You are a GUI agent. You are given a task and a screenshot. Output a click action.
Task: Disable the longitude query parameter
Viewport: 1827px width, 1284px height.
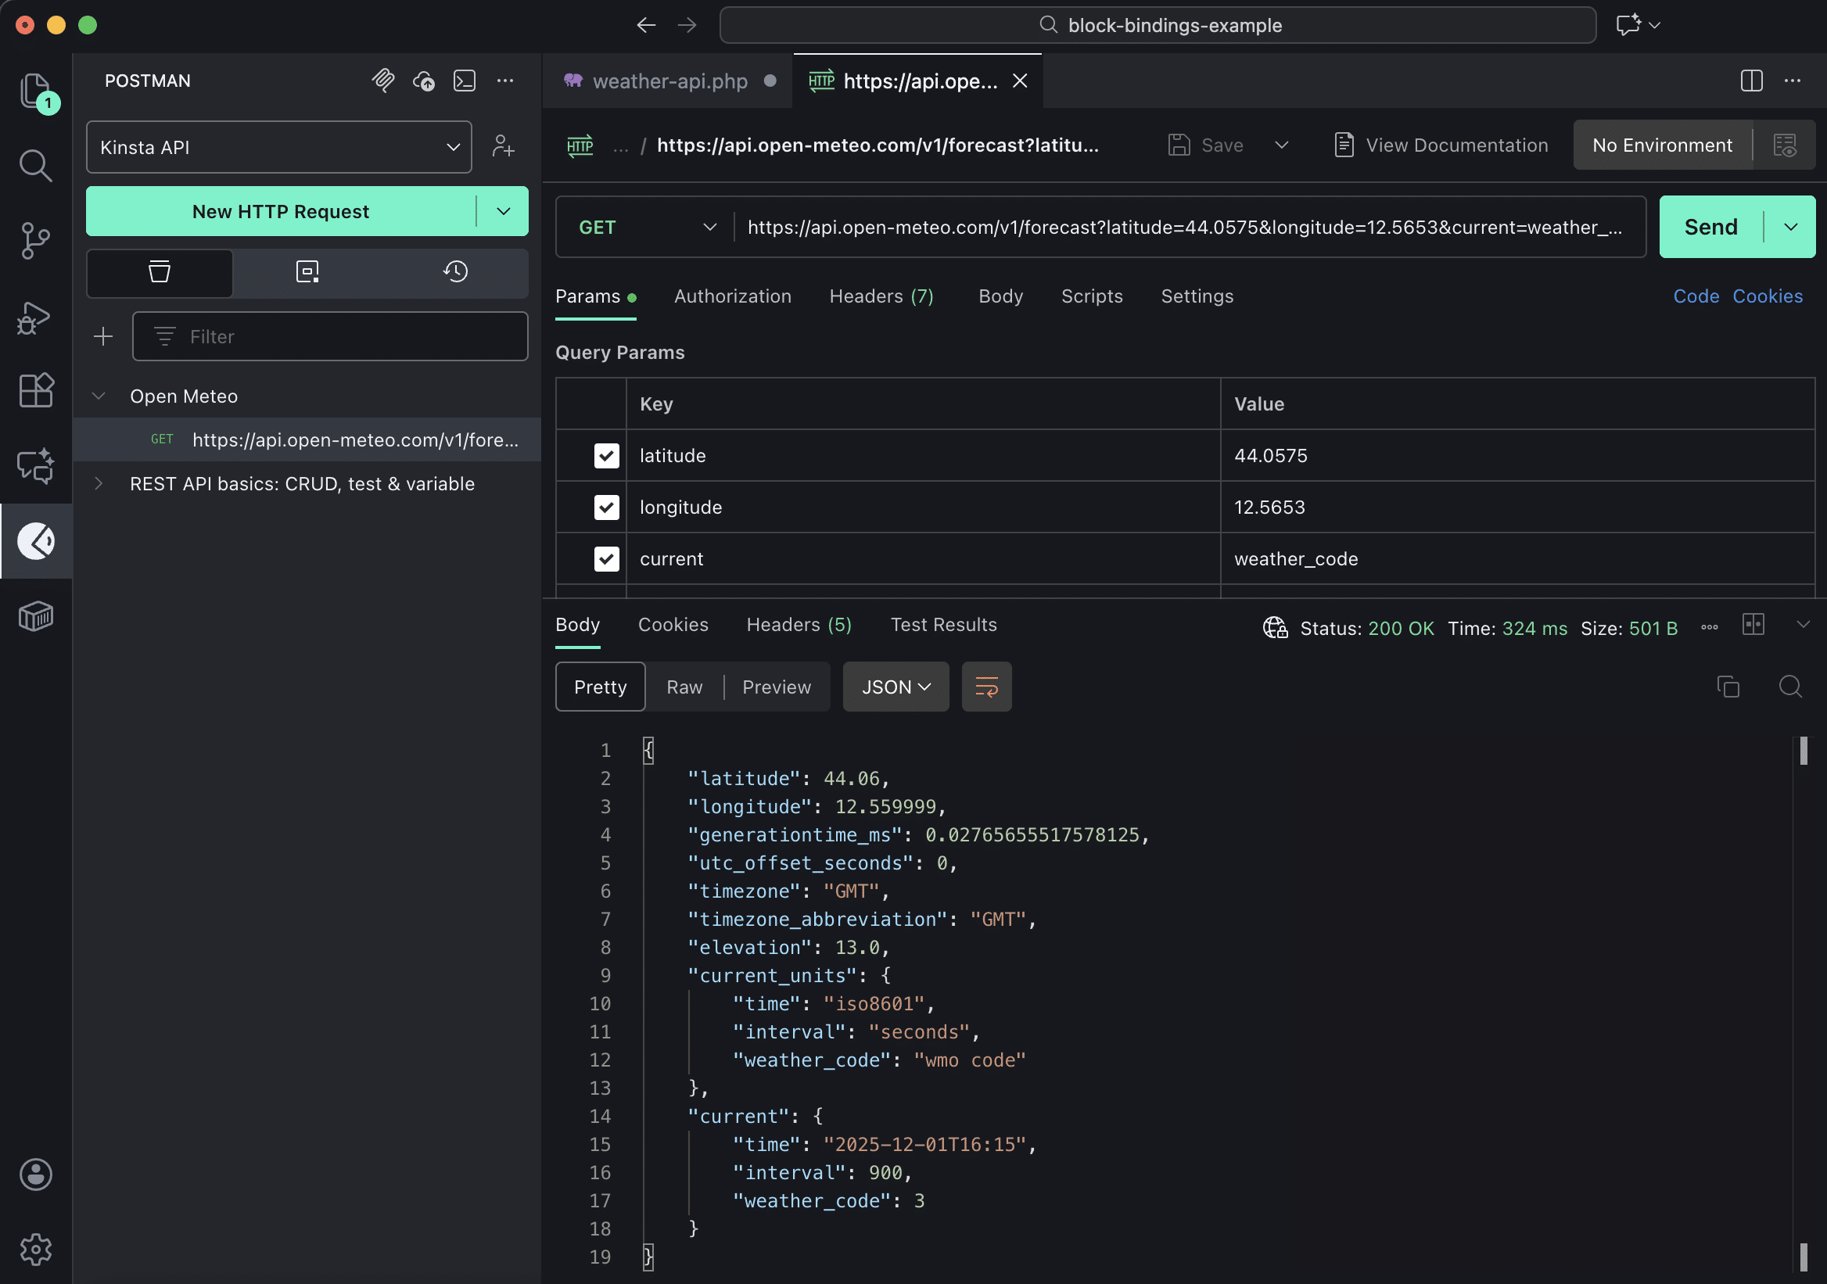[606, 507]
